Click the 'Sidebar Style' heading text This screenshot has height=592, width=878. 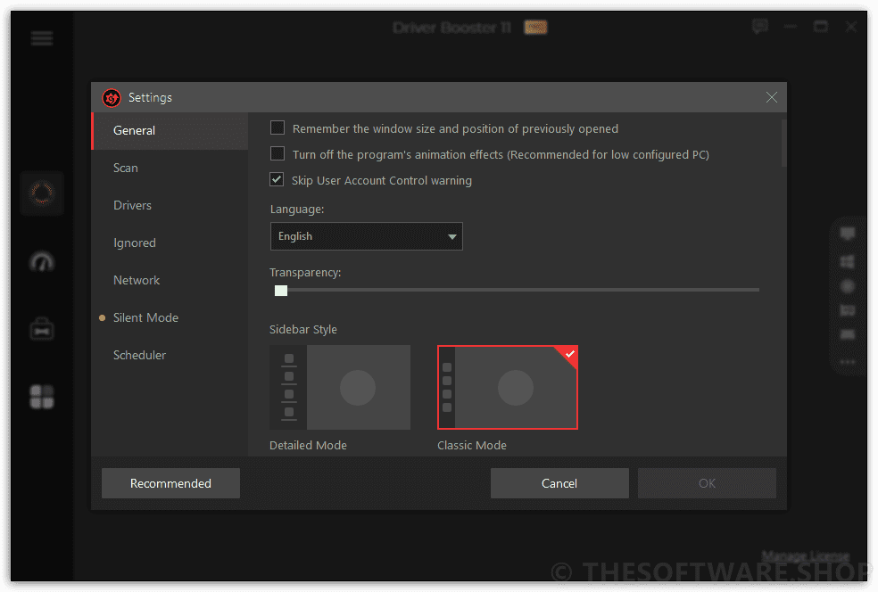[x=303, y=330]
